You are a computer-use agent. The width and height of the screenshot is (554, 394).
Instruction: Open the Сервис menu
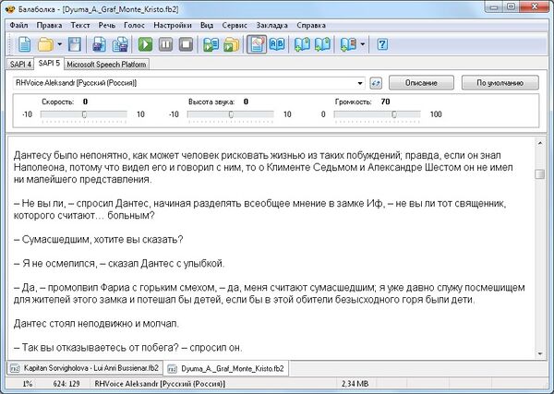pos(235,26)
